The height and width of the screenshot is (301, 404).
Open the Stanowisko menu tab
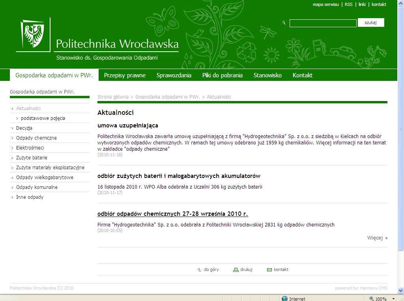pos(267,75)
